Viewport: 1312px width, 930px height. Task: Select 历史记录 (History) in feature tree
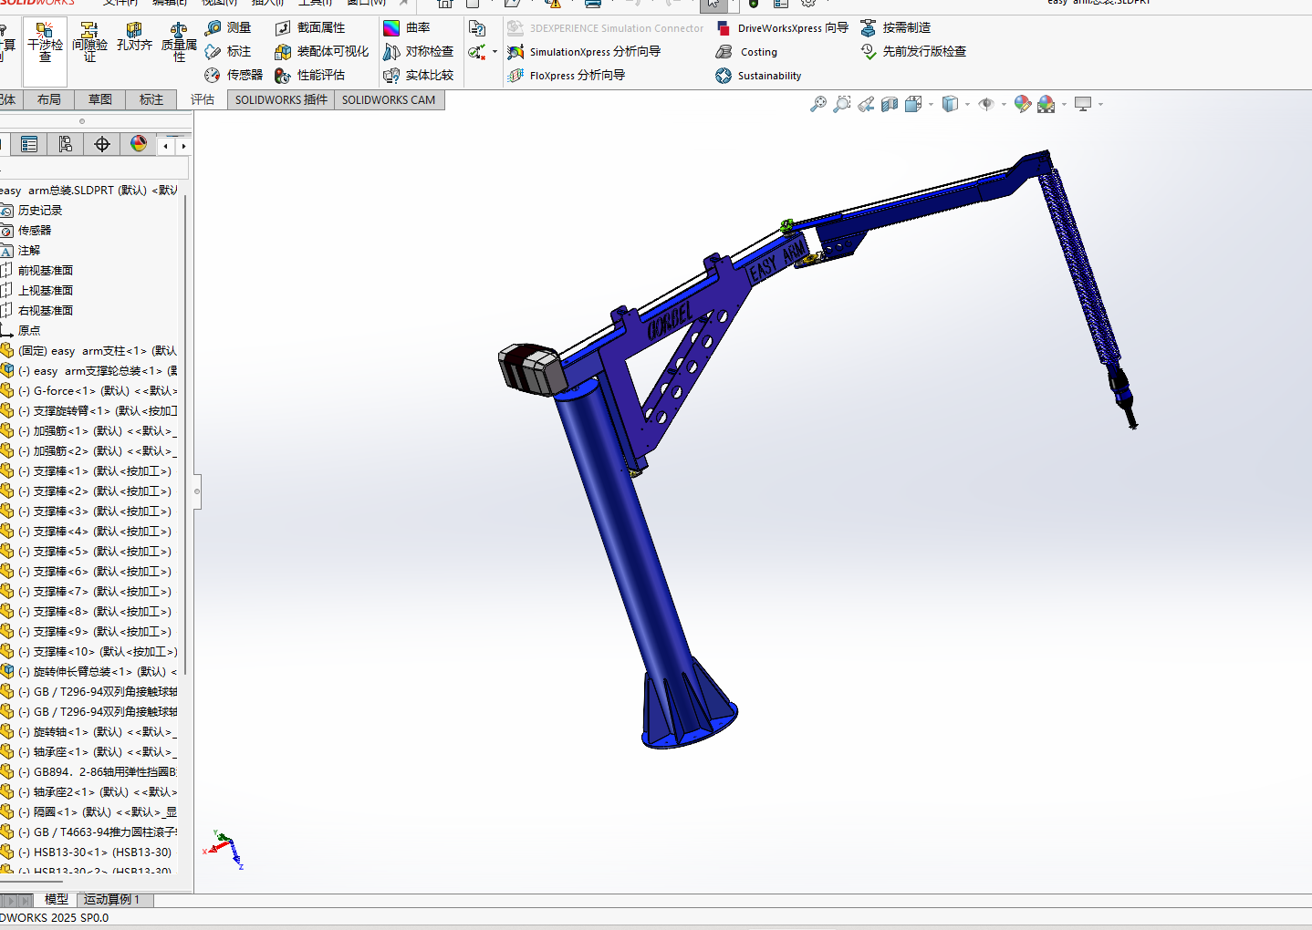[x=40, y=210]
